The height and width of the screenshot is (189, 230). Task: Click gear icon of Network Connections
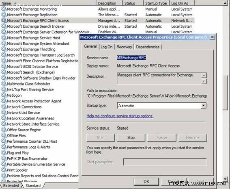(x=4, y=107)
